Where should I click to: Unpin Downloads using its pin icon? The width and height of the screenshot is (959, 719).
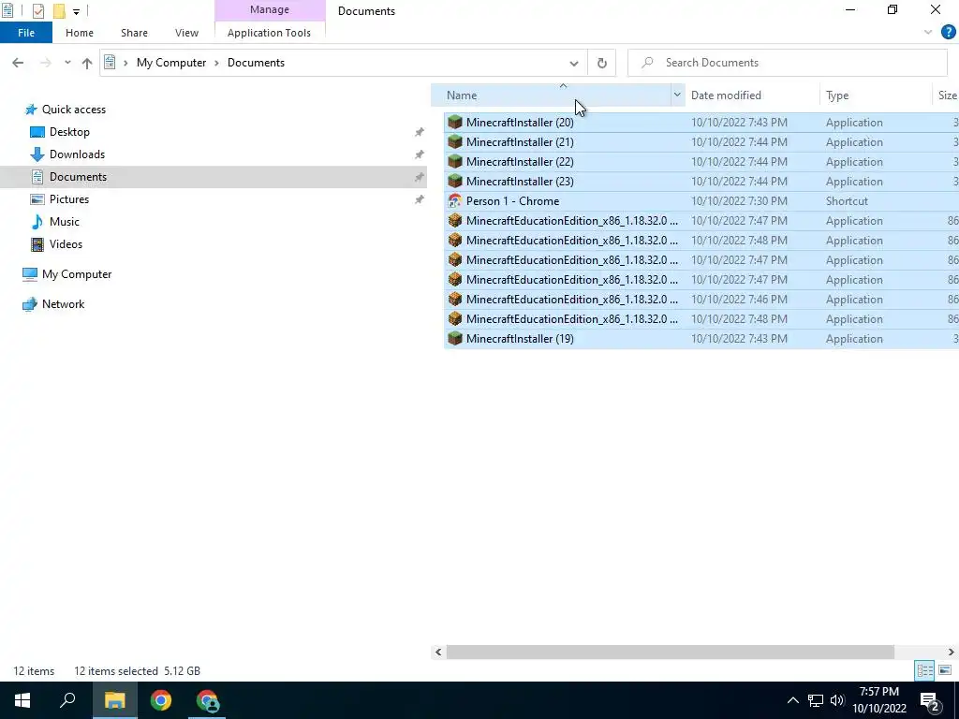click(419, 154)
